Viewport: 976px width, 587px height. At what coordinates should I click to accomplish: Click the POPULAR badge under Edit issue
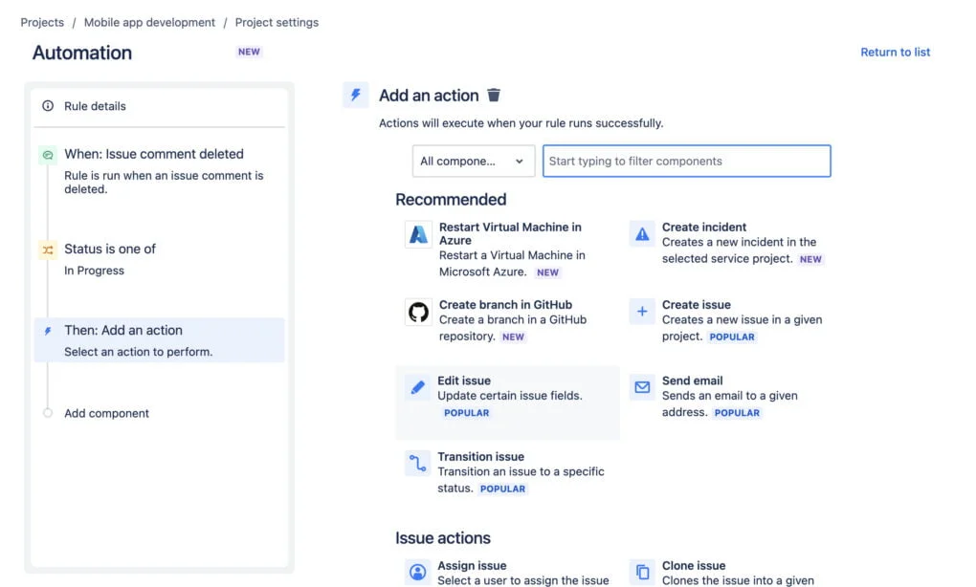point(466,413)
